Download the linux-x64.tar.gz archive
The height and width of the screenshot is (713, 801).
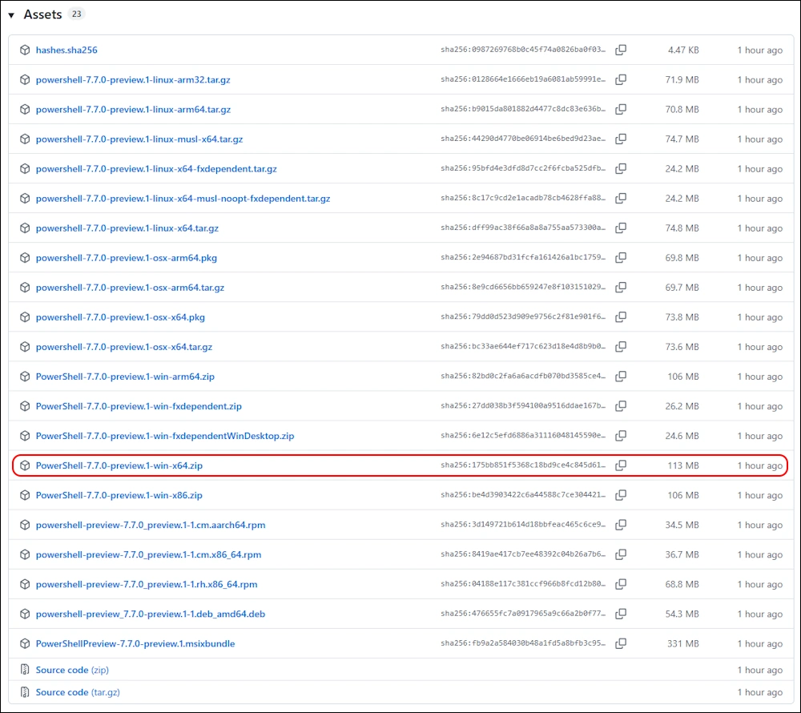127,228
